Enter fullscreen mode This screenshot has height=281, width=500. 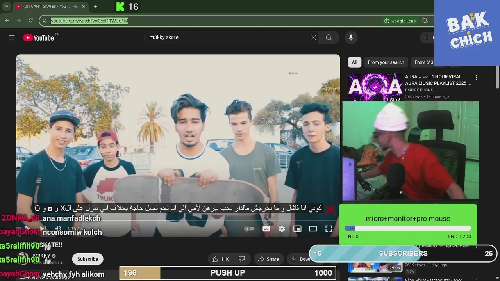(x=329, y=229)
